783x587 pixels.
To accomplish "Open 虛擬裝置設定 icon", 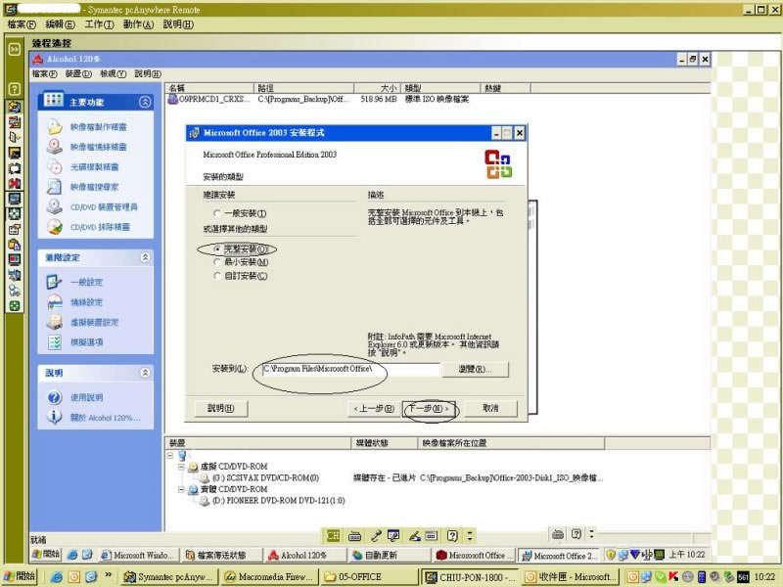I will (55, 322).
